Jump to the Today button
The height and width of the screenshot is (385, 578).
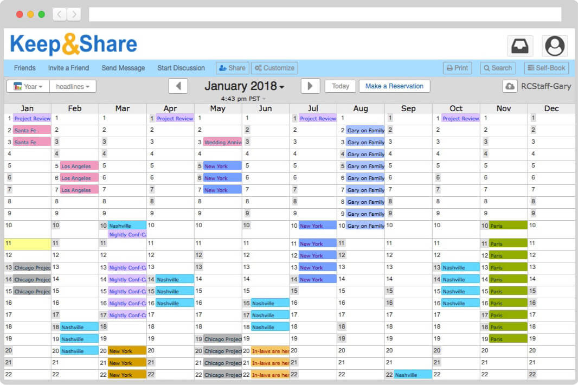[340, 86]
